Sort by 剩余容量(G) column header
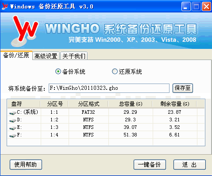Viewport: 212px width, 176px height. click(175, 104)
